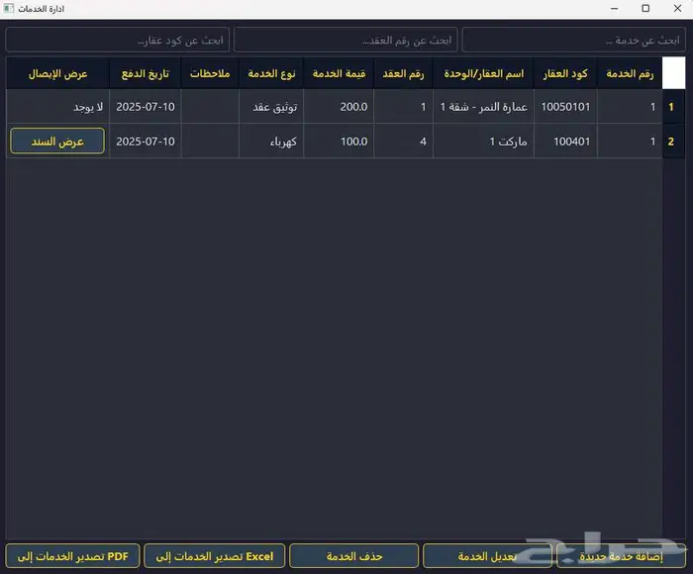Select row header number 1

[671, 107]
